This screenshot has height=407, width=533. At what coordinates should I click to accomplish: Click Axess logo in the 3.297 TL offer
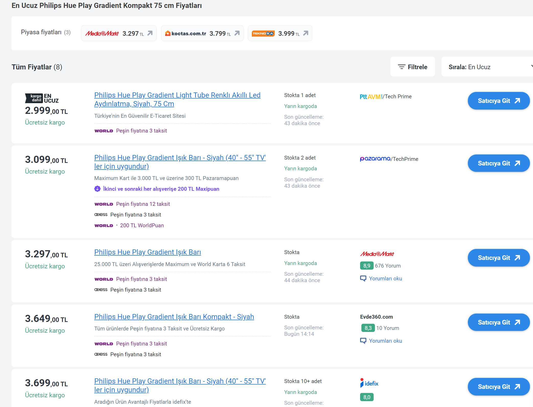[101, 290]
